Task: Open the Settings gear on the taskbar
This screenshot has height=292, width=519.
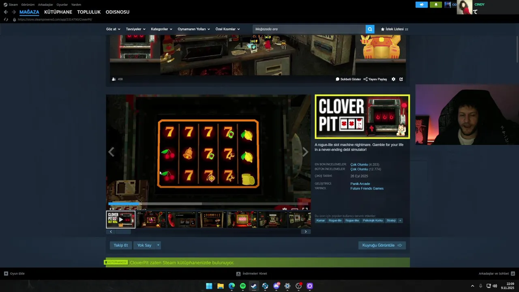Action: [x=287, y=286]
